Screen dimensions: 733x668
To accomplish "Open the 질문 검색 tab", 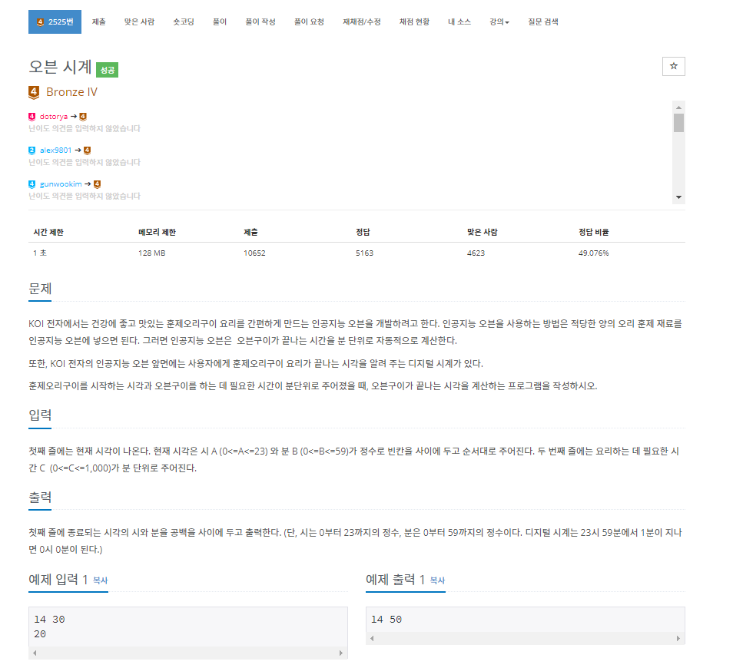I will [x=542, y=22].
